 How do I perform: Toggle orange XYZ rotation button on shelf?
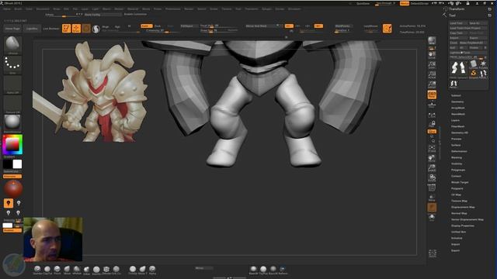[432, 131]
